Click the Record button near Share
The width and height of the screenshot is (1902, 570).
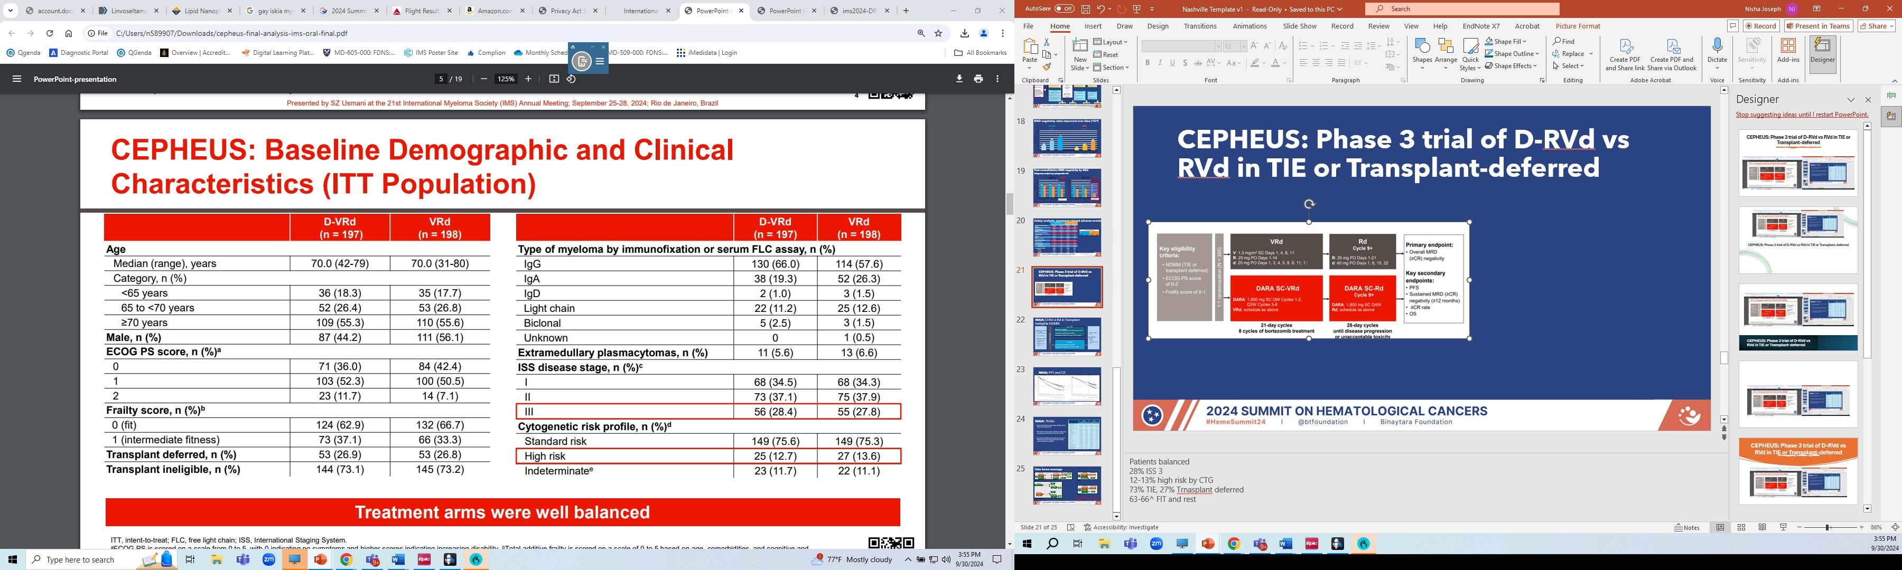pyautogui.click(x=1761, y=26)
